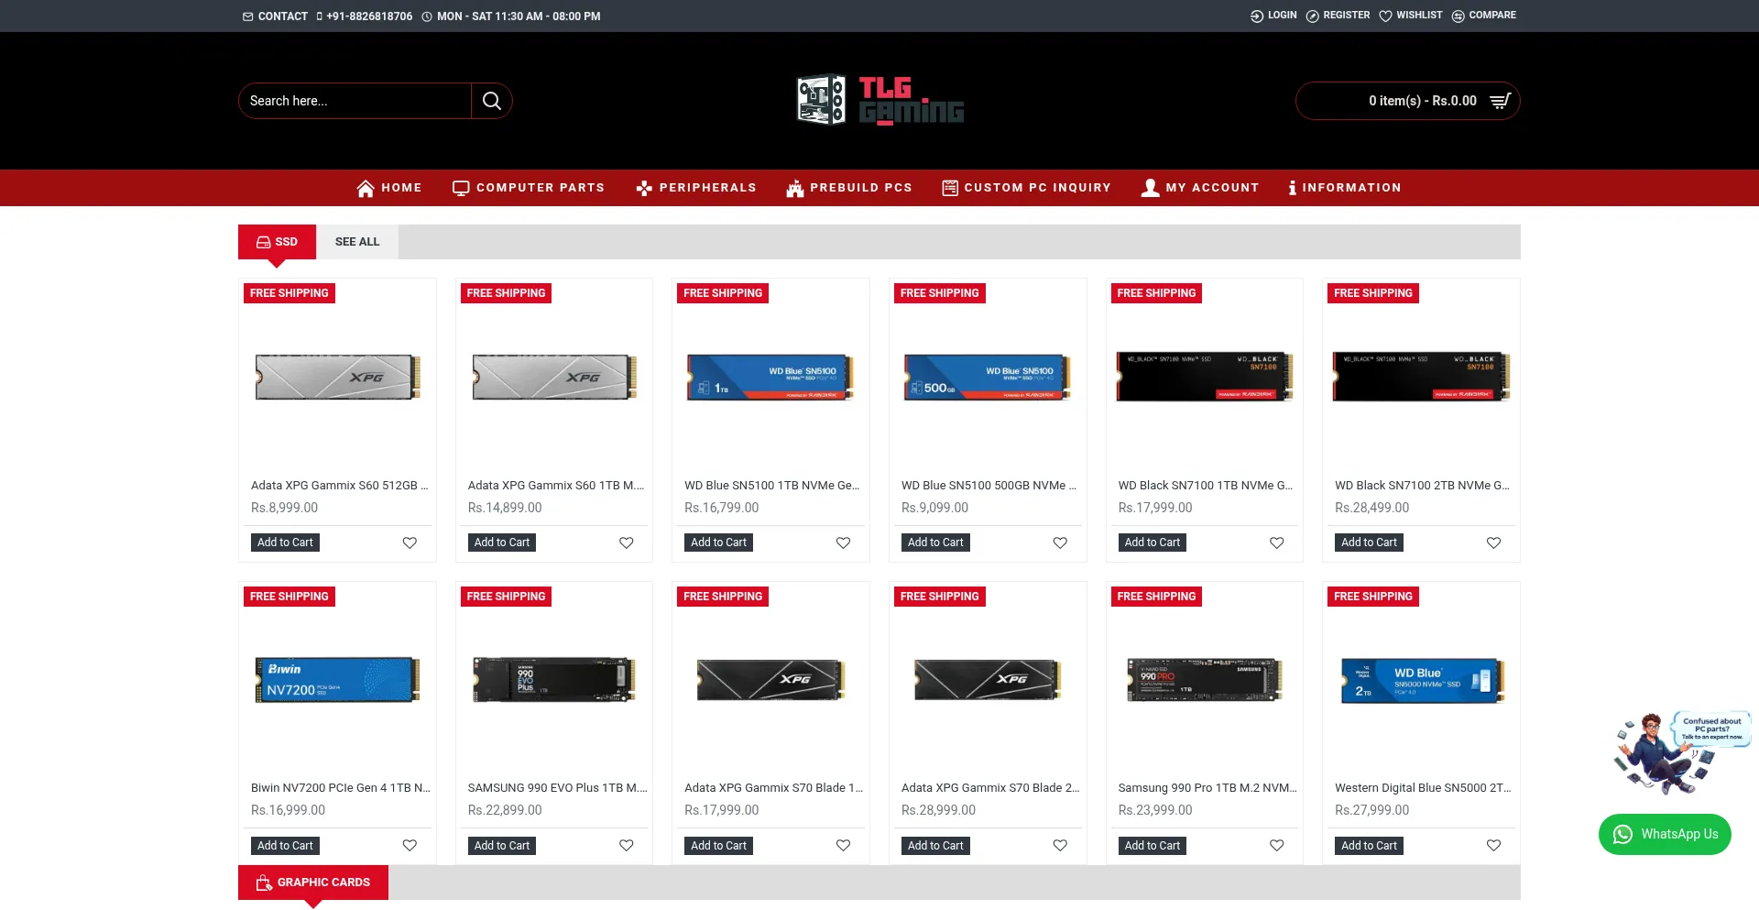Click price Rs.28,999.00
The width and height of the screenshot is (1759, 910).
point(938,810)
